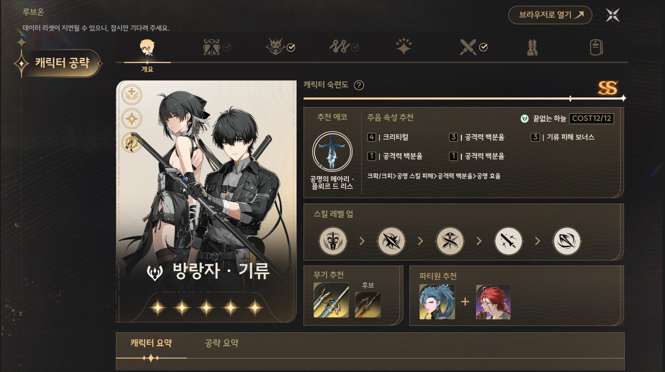
Task: Click the character proficiency progress bar marker
Action: pos(570,99)
